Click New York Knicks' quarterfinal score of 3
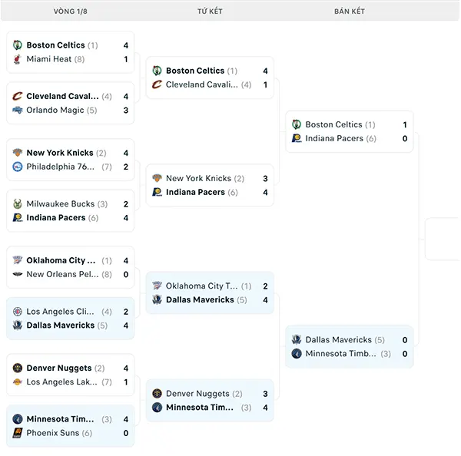This screenshot has width=461, height=456. pyautogui.click(x=265, y=178)
